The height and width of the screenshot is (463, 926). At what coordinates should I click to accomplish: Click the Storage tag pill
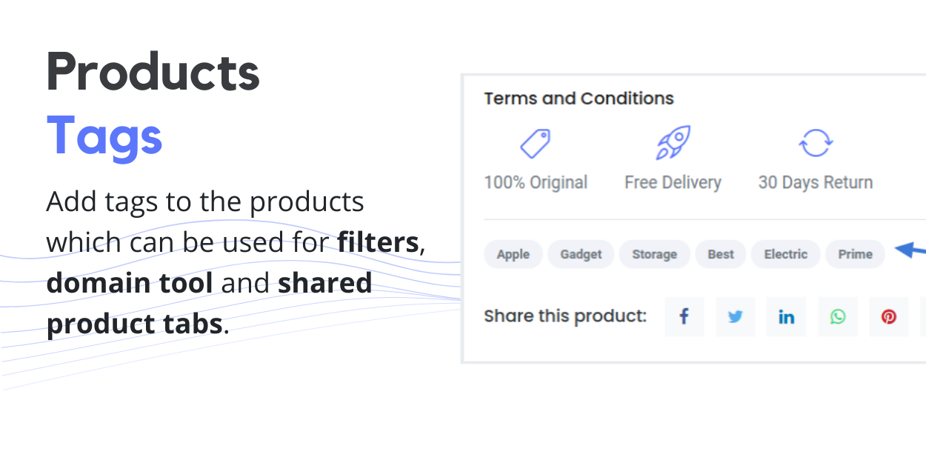(654, 254)
